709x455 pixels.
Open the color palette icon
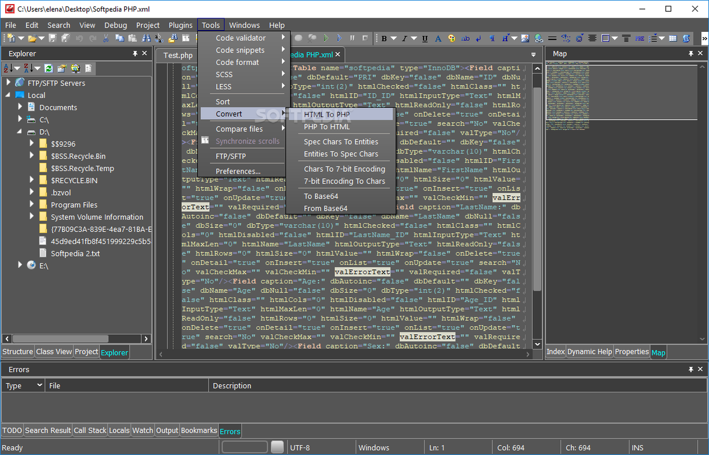451,38
